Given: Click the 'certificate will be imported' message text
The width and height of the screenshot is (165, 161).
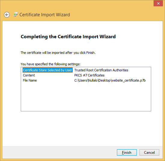Looking at the screenshot, I should point(58,53).
